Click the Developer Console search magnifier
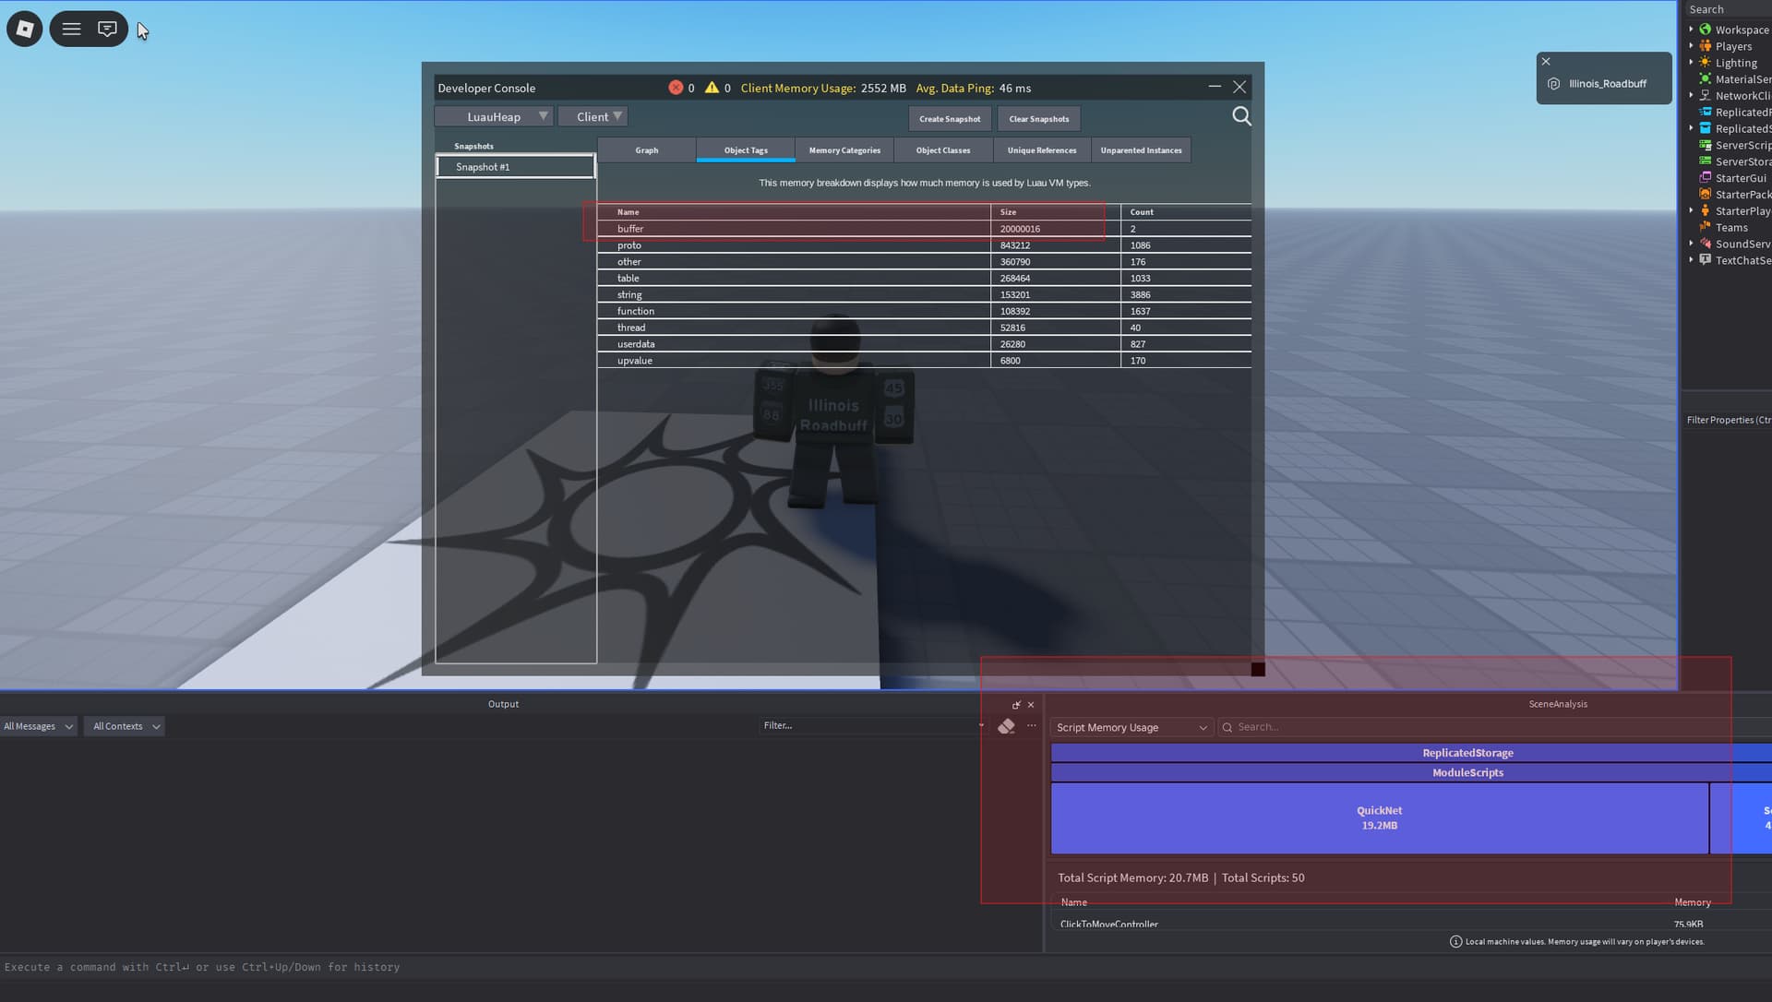The width and height of the screenshot is (1772, 1002). pyautogui.click(x=1241, y=116)
